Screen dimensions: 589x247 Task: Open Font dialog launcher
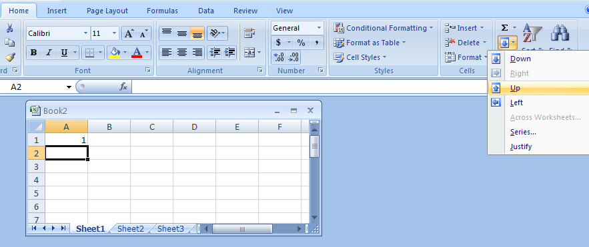(x=148, y=70)
